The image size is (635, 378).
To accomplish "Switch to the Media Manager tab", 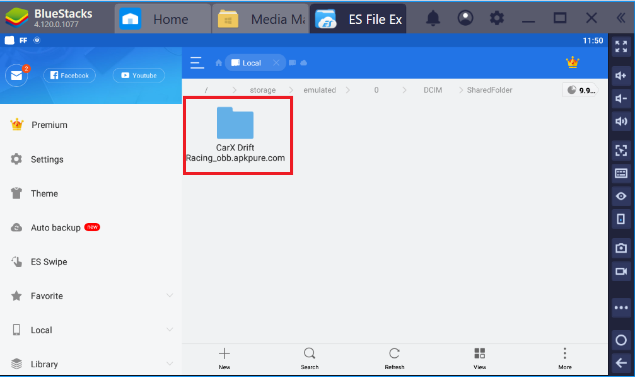I will coord(260,19).
